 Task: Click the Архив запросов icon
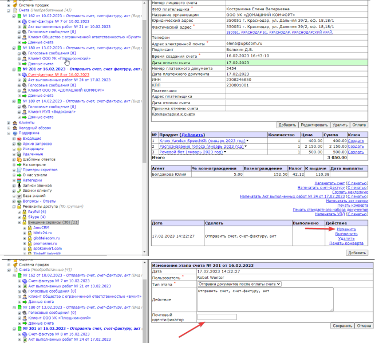[x=19, y=144]
